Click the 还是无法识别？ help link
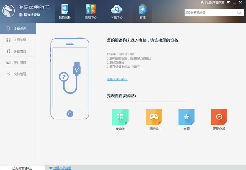 coord(117,79)
